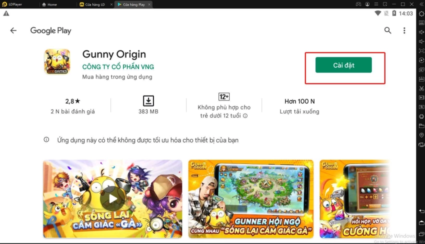Open operation recorder in sidebar

[x=421, y=60]
